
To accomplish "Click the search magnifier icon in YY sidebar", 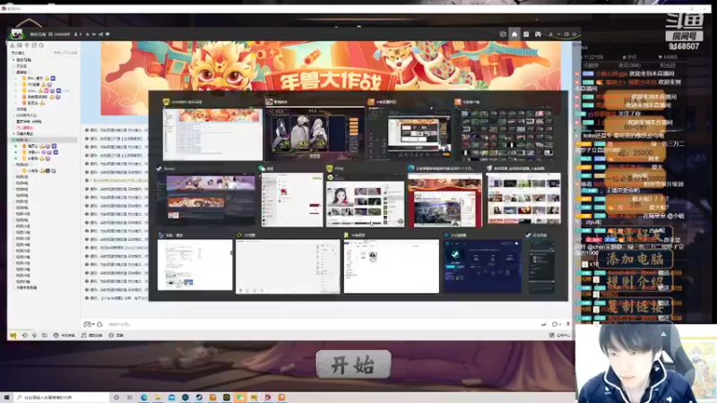I will (41, 46).
